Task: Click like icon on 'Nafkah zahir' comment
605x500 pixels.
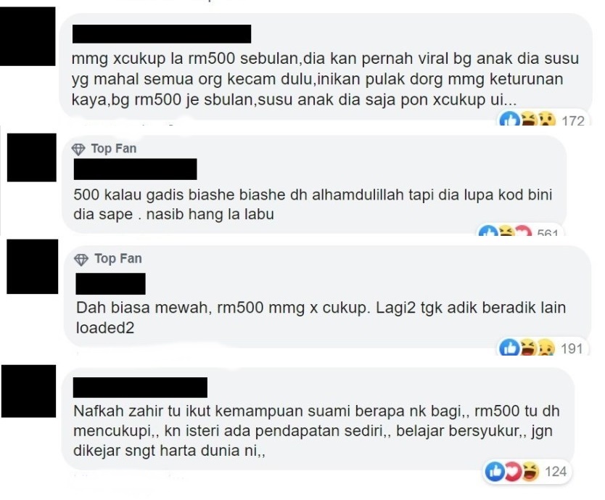Action: click(495, 471)
